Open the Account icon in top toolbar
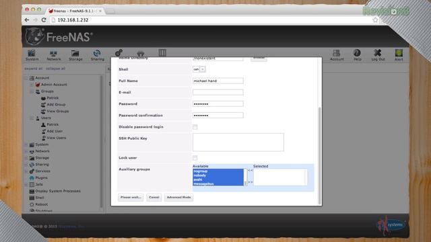 coord(337,55)
